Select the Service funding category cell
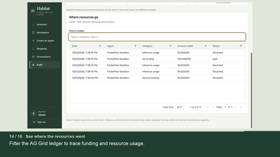 pos(150,78)
